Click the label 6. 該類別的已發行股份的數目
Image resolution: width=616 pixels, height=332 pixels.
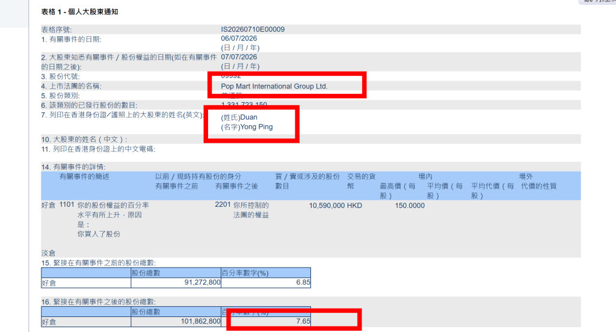click(89, 105)
